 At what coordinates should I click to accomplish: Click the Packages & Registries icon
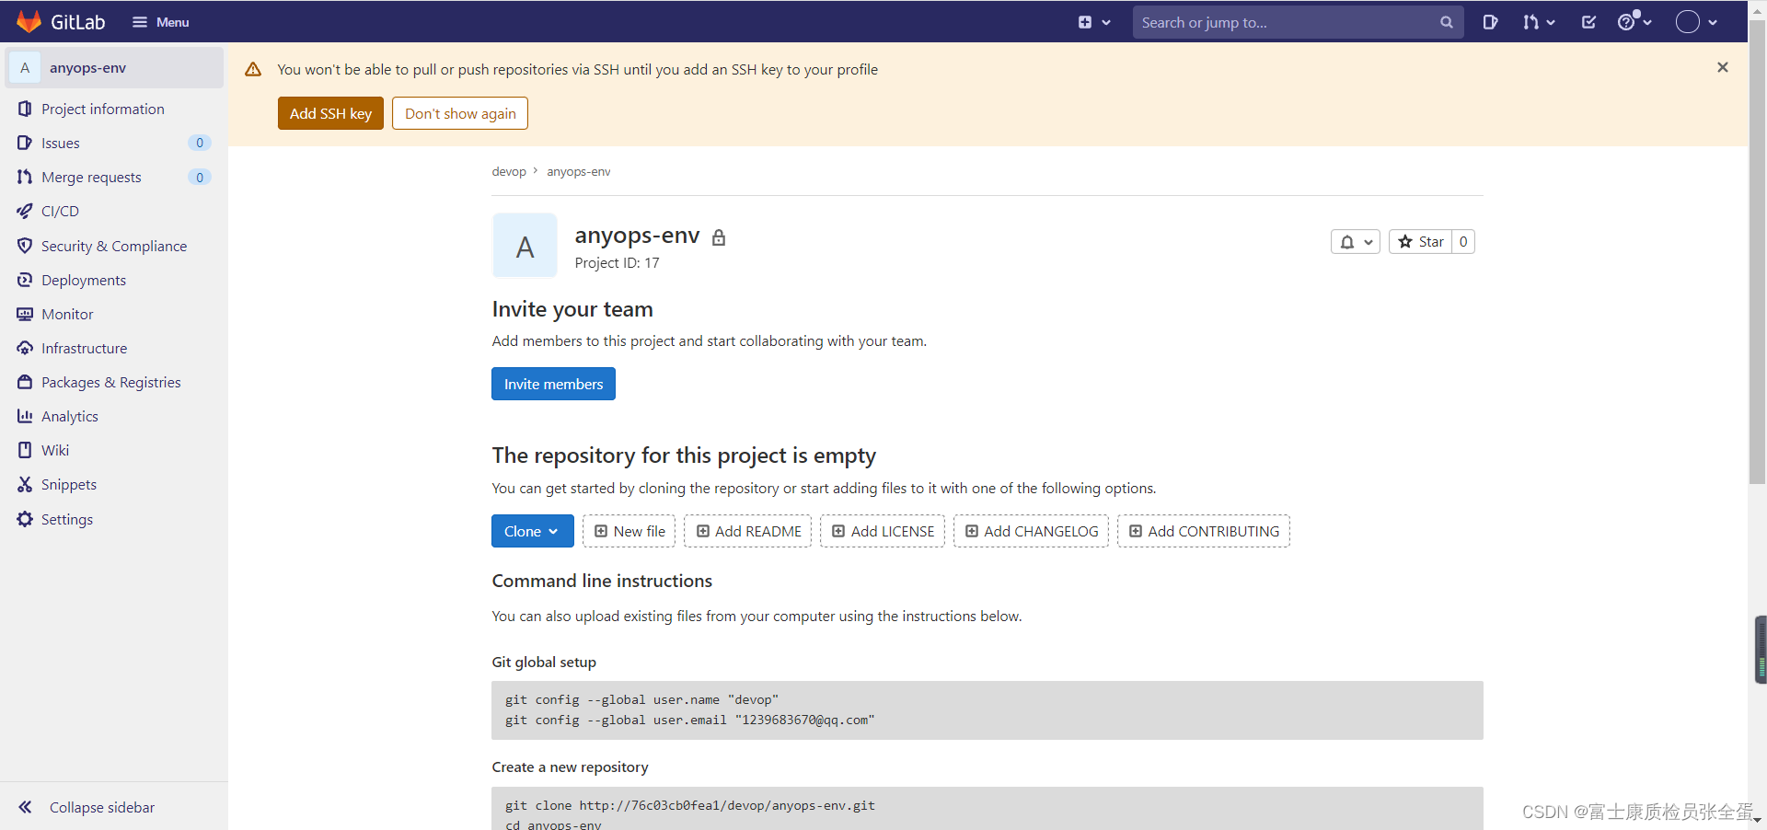pyautogui.click(x=25, y=382)
